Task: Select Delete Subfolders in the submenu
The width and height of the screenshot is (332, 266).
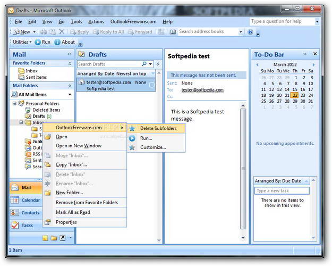Action: pos(156,128)
